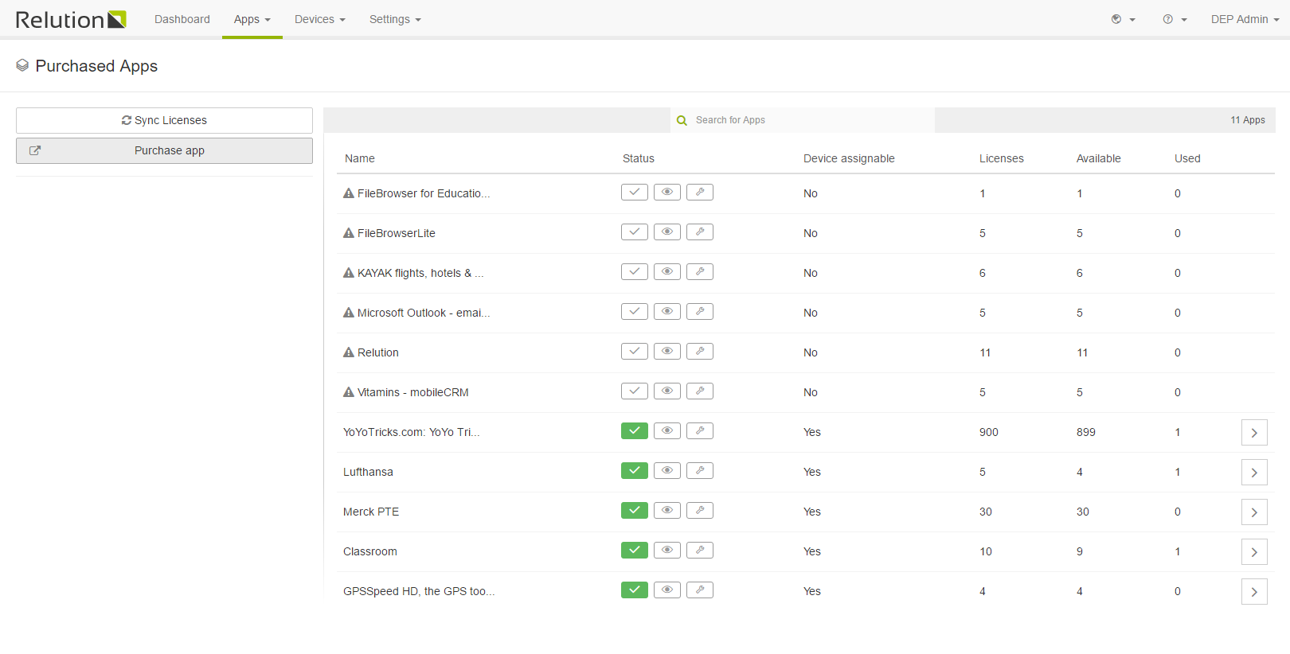Open the Classroom app name
Viewport: 1290px width, 654px height.
point(370,551)
